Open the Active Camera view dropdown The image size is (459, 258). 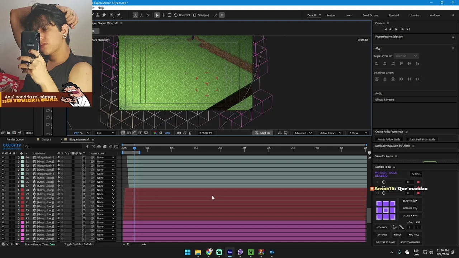pos(331,133)
